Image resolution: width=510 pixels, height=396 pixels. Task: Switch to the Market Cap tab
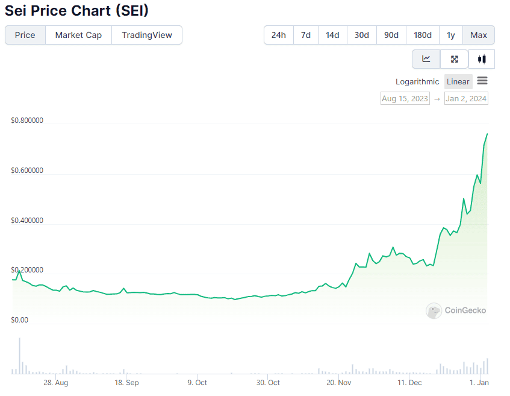click(78, 35)
